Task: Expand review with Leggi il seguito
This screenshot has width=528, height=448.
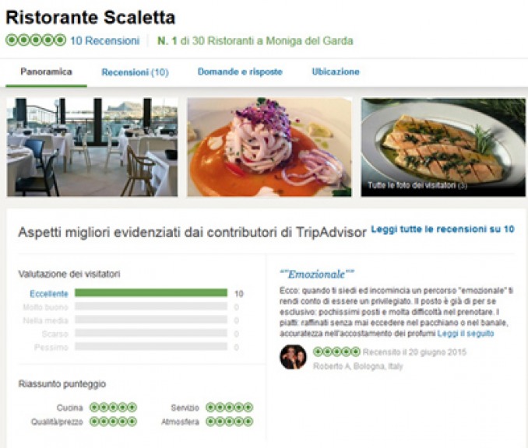Action: (466, 334)
